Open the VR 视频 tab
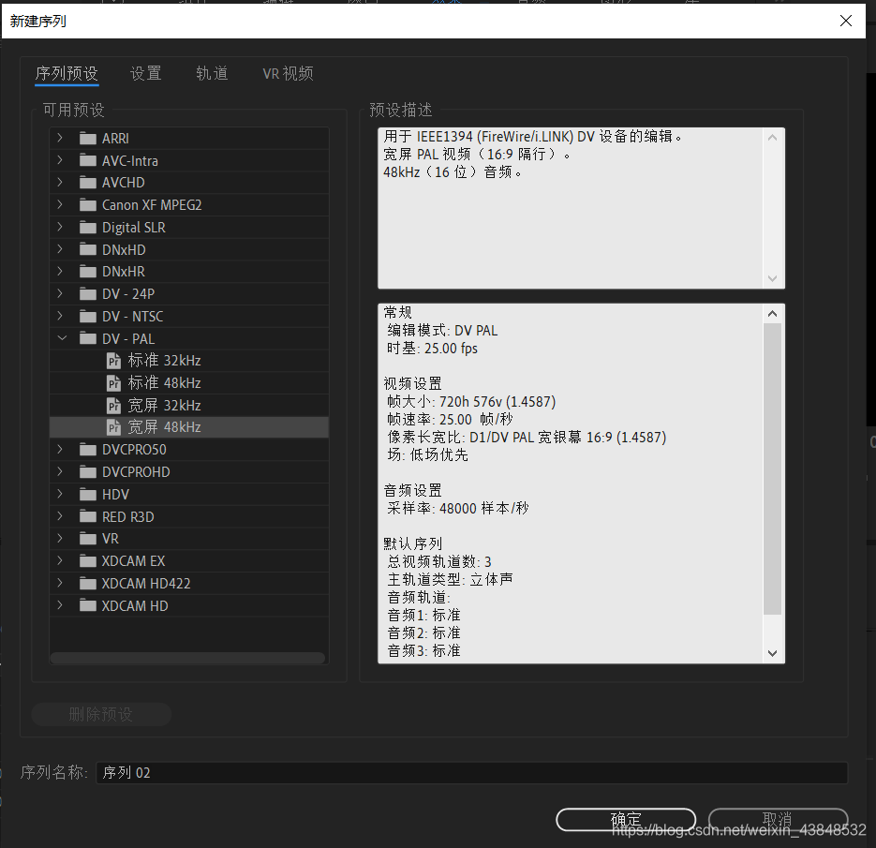The height and width of the screenshot is (848, 876). click(288, 73)
